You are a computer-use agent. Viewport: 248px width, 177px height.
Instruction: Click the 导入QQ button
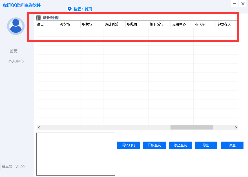point(129,145)
